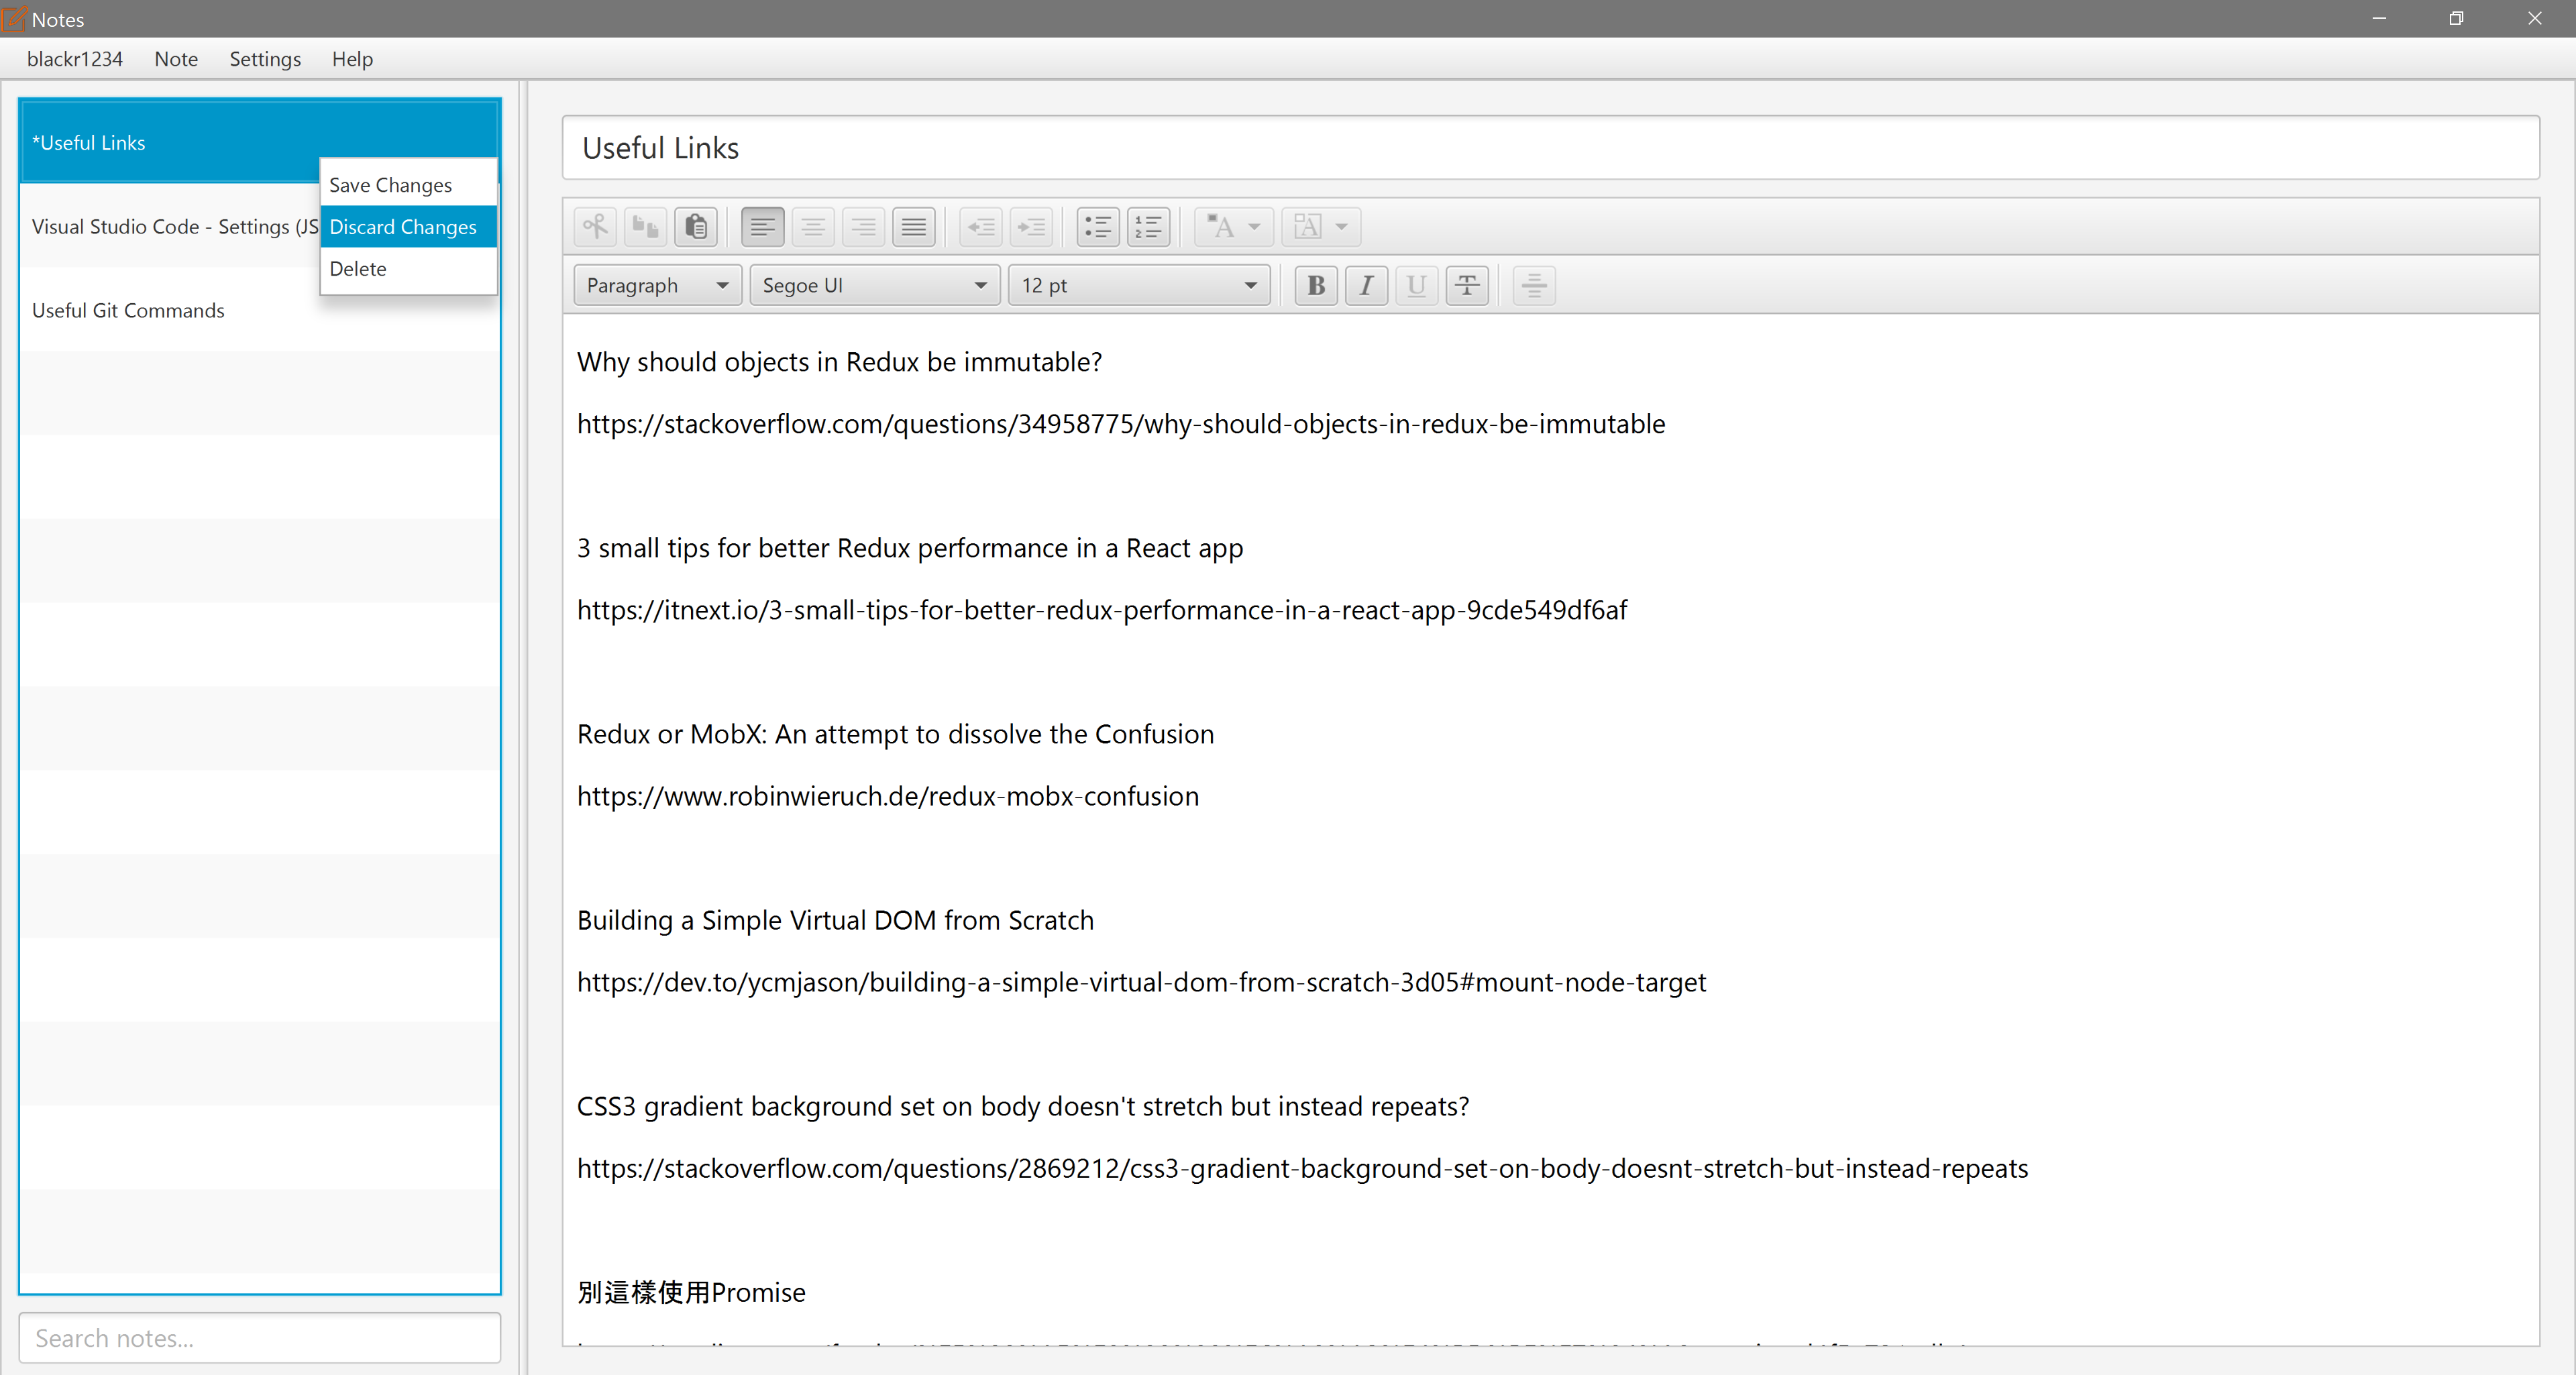Click the Outdent (decrease indent) icon
2576x1375 pixels.
pos(981,227)
